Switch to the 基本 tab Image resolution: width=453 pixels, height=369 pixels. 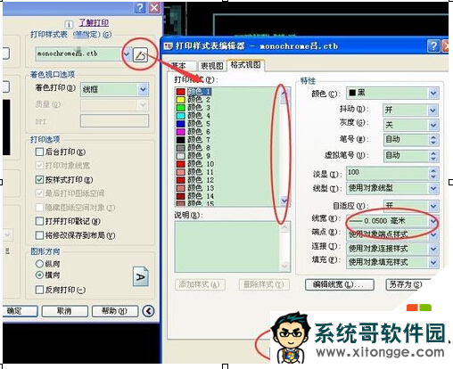182,66
